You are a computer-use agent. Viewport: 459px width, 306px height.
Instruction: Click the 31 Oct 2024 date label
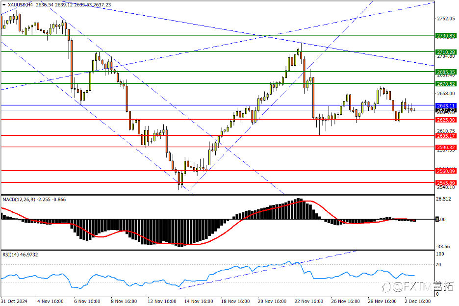coord(14,301)
